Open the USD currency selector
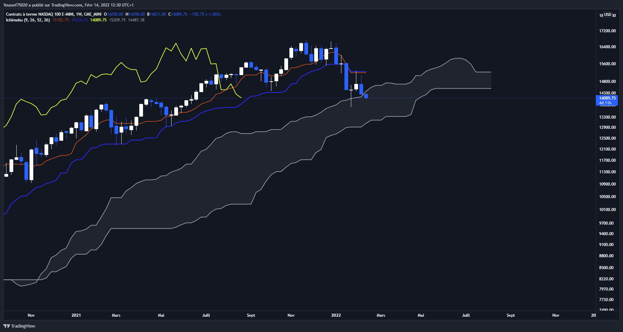Image resolution: width=623 pixels, height=332 pixels. tap(608, 15)
